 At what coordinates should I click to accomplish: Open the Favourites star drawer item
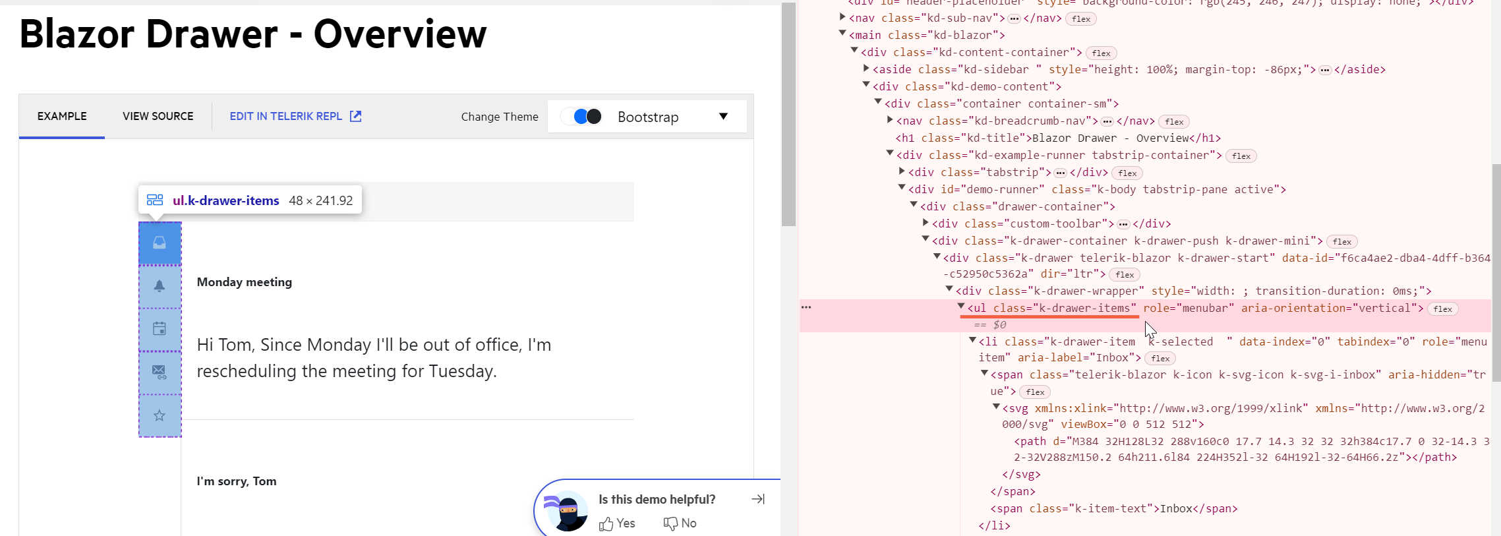(x=160, y=415)
